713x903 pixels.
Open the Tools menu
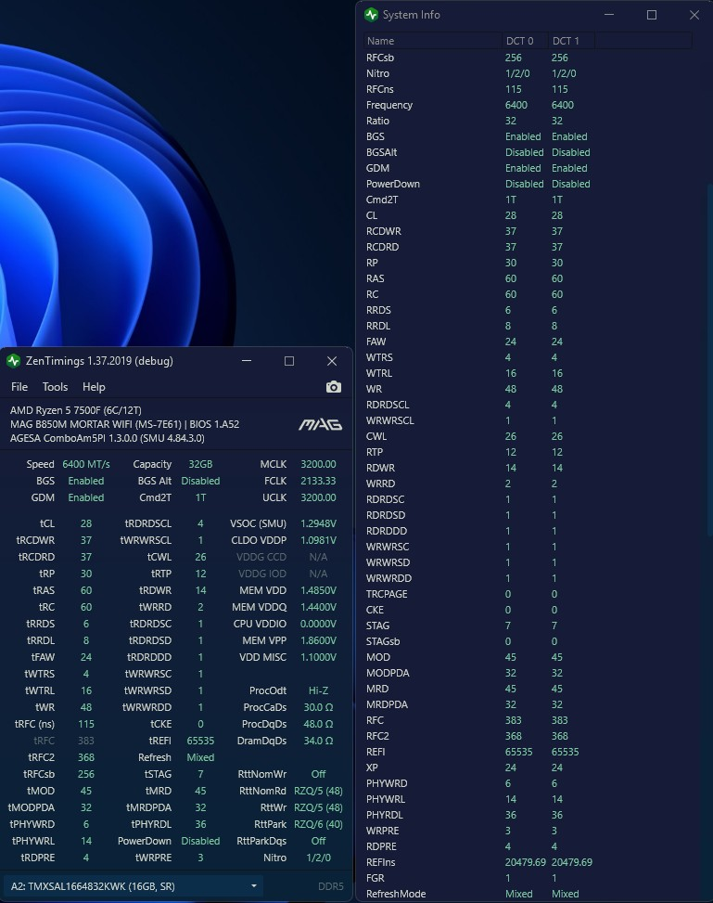56,387
